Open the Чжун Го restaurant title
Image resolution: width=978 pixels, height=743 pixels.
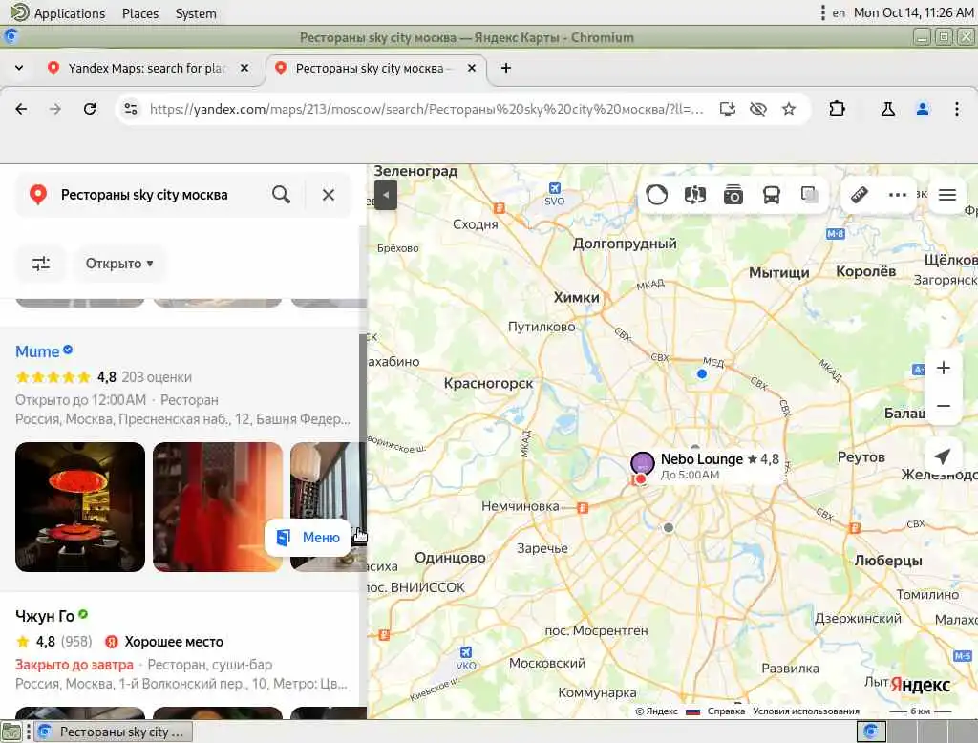pyautogui.click(x=44, y=616)
